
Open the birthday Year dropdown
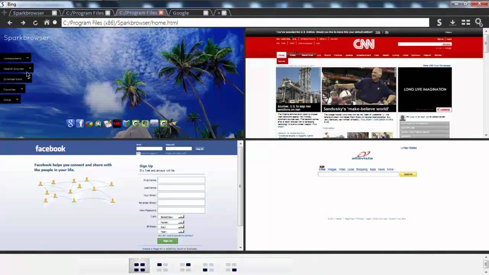(x=171, y=231)
